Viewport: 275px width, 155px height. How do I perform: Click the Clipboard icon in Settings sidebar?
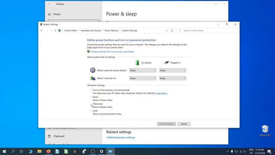coord(49,136)
